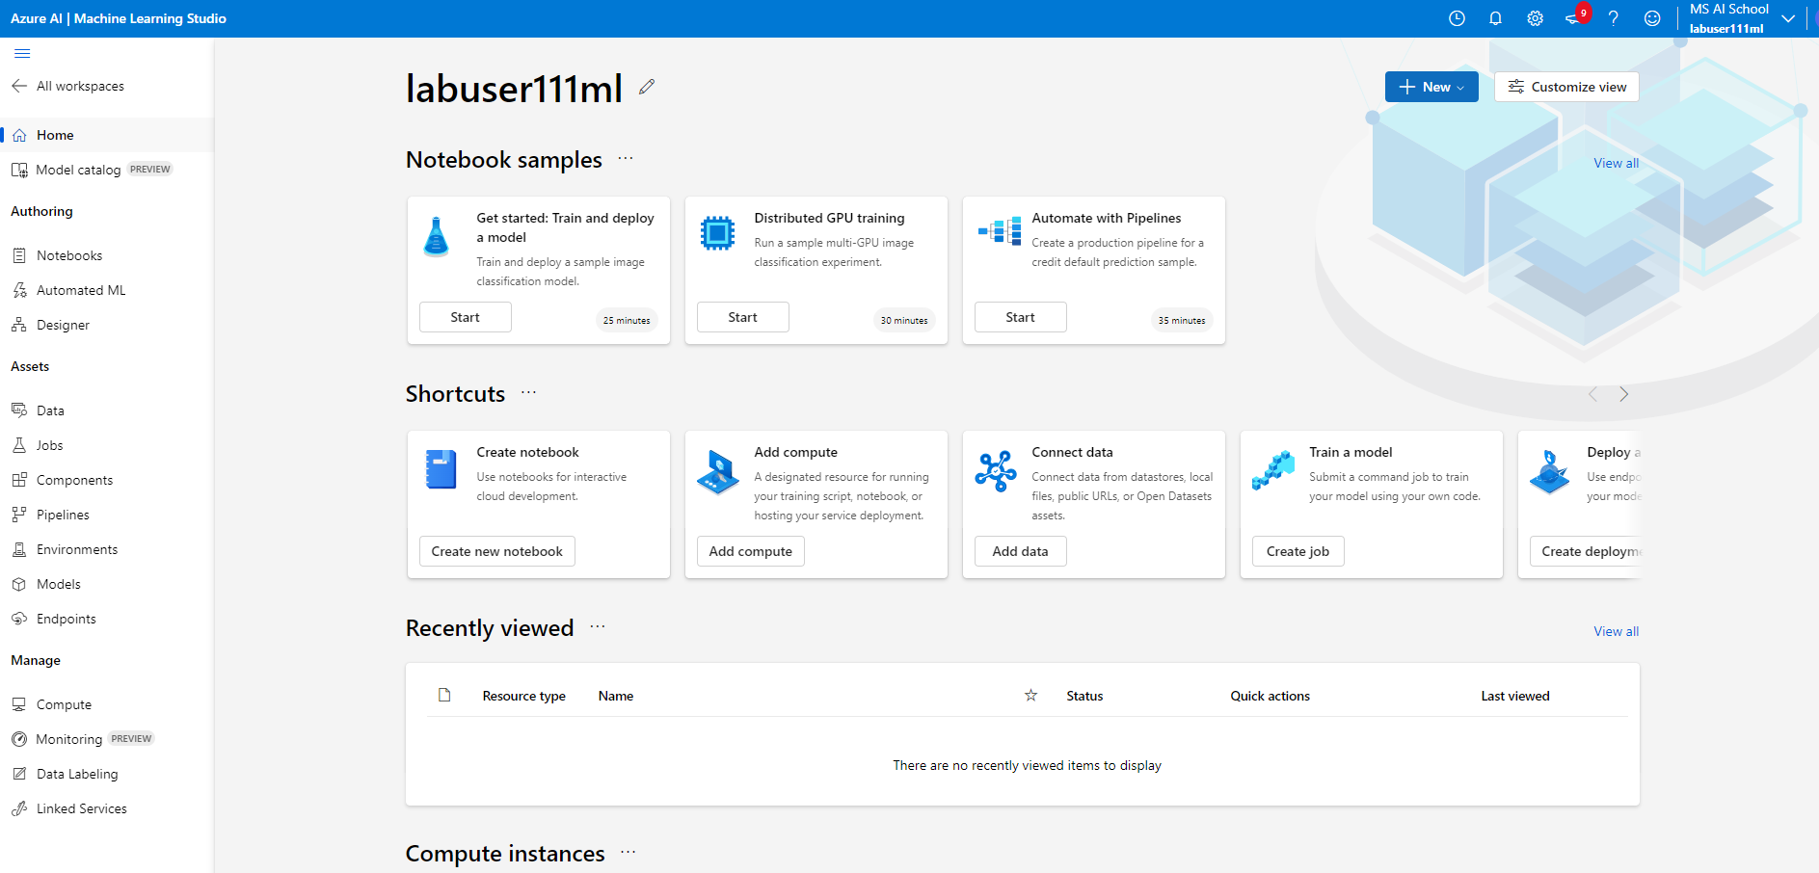Open help question mark
Screen dimensions: 1819x873
(1613, 18)
